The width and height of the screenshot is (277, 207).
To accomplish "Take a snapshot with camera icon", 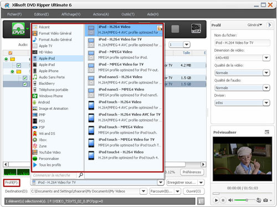I will tap(265, 200).
